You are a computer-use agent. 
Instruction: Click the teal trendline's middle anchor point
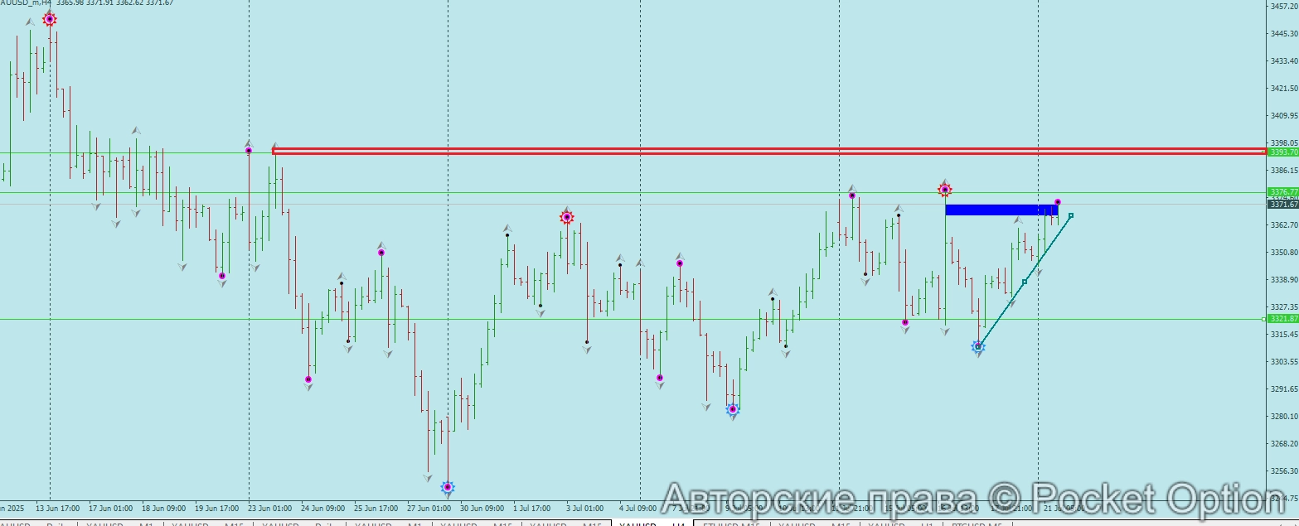point(1025,282)
